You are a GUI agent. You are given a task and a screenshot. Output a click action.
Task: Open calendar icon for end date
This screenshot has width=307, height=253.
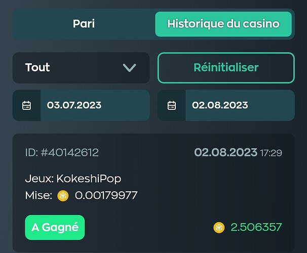tap(172, 105)
